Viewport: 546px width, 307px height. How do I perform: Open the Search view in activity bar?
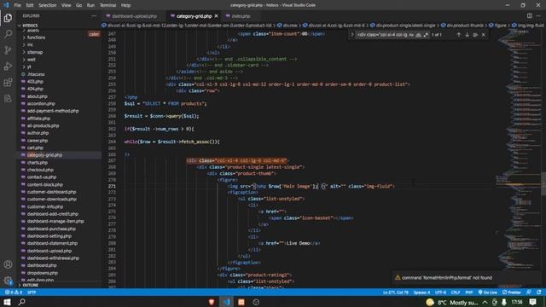(x=8, y=34)
